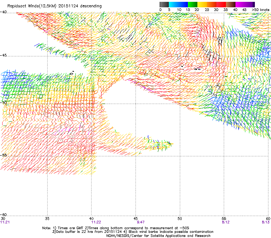The height and width of the screenshot is (238, 271).
Task: Click the purple '9:47' time label
Action: (x=141, y=222)
